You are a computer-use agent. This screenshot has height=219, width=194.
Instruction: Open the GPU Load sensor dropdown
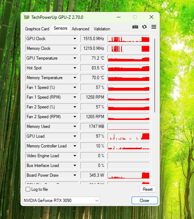[x=75, y=136]
